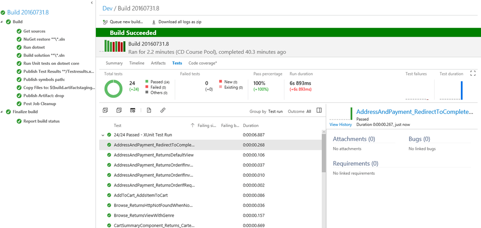Click the expand all test results icon
The width and height of the screenshot is (481, 228).
105,110
